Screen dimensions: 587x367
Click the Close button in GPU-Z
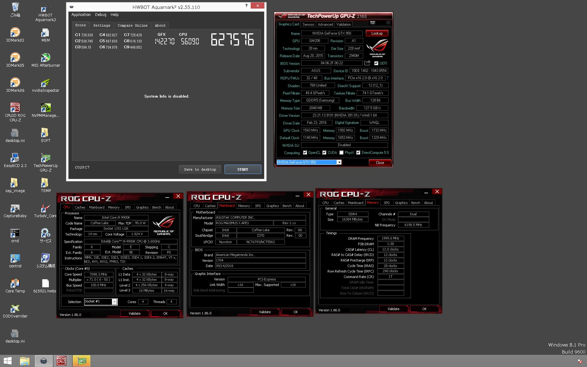click(380, 163)
